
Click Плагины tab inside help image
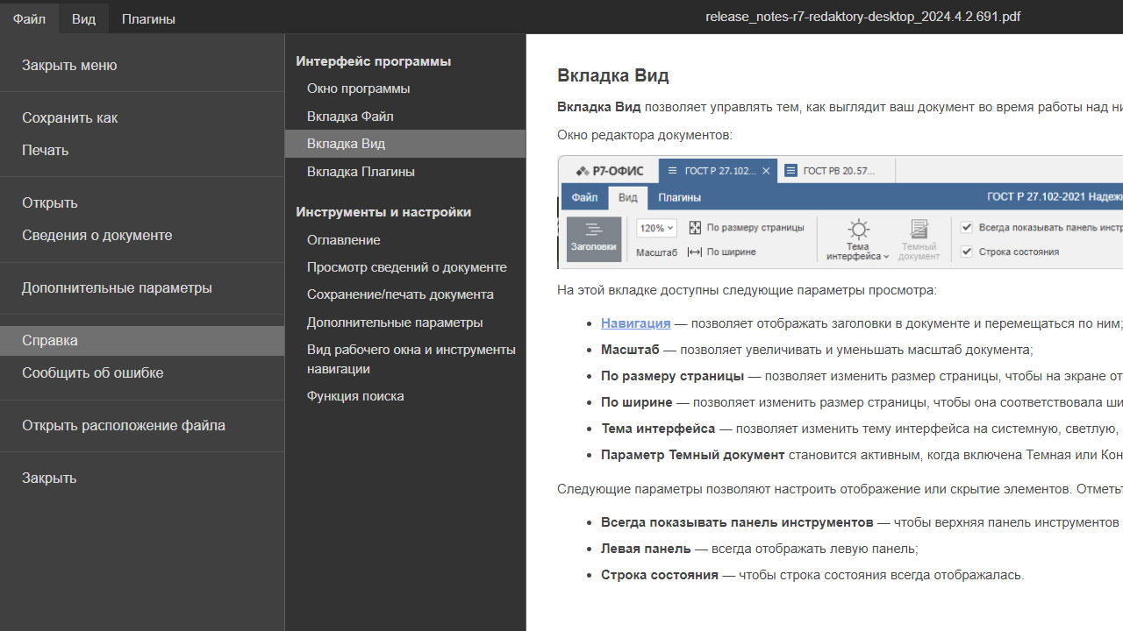point(679,198)
